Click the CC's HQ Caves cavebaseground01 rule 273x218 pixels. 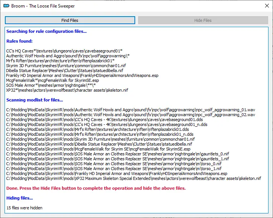tap(64, 51)
